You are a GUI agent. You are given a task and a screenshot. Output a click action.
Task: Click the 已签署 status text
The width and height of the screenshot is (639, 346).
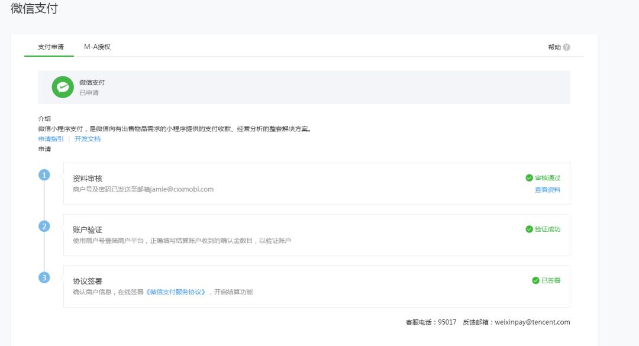[551, 280]
